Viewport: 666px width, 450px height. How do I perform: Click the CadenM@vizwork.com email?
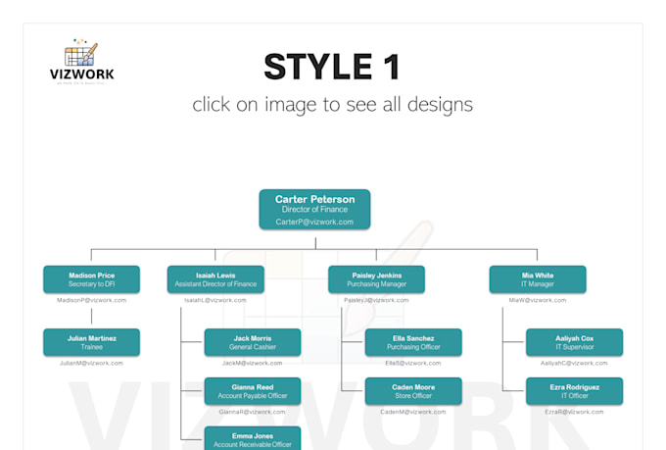(x=413, y=412)
